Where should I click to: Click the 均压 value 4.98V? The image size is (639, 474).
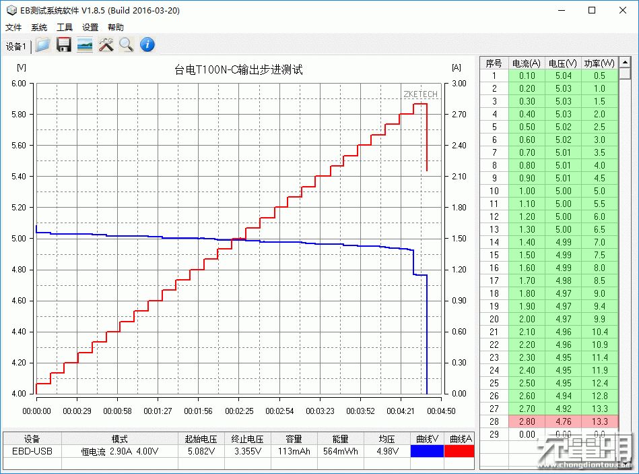(387, 451)
